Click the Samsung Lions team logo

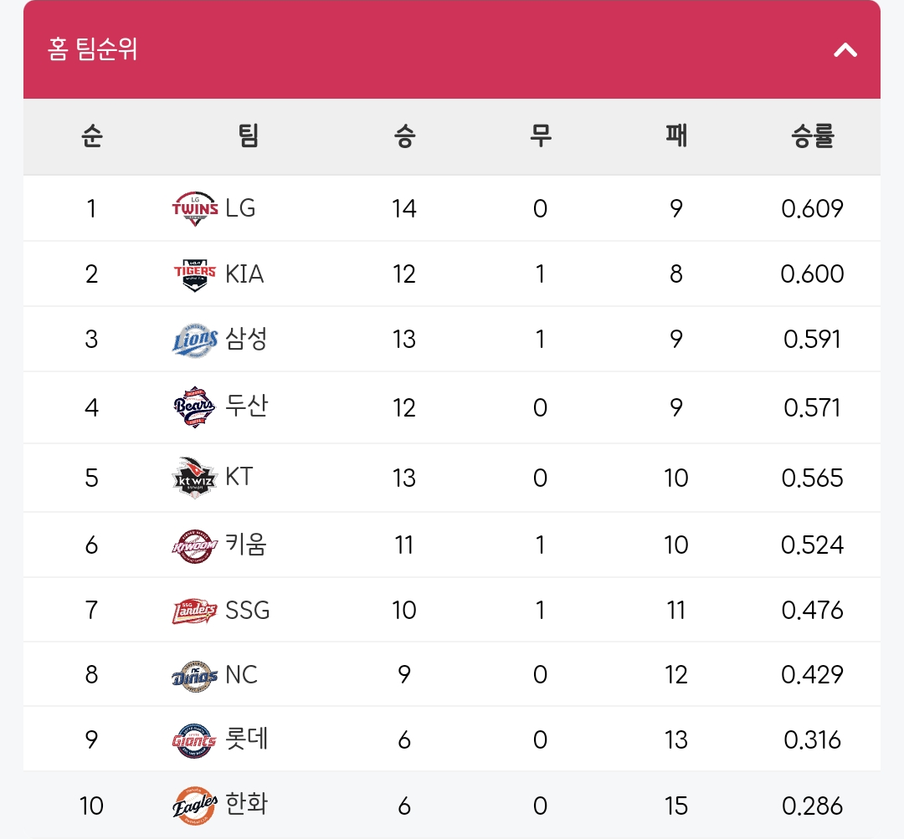point(195,340)
